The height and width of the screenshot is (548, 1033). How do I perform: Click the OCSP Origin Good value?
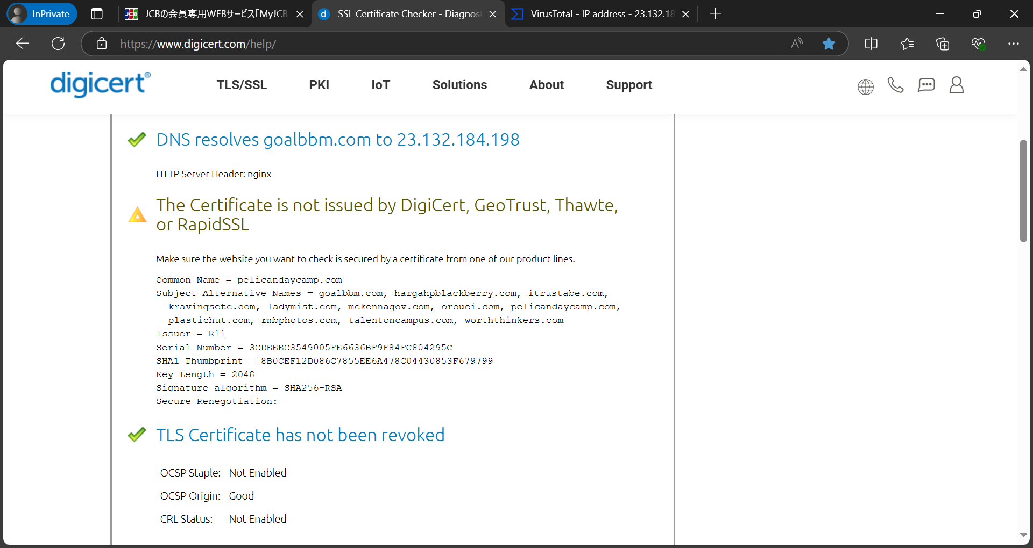pyautogui.click(x=242, y=496)
